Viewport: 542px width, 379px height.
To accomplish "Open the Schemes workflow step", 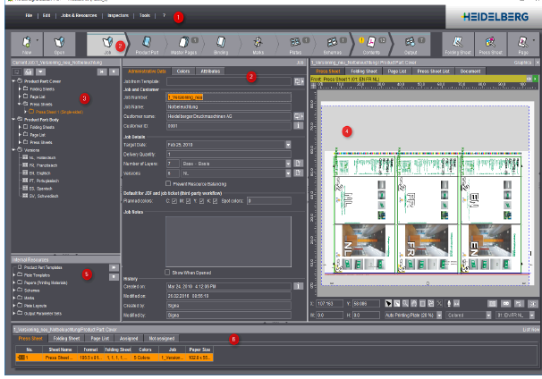I will [x=333, y=44].
